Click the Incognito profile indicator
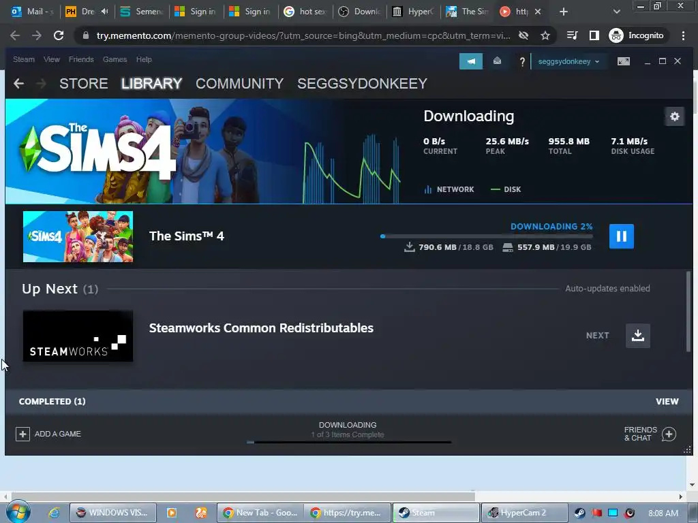 click(636, 35)
